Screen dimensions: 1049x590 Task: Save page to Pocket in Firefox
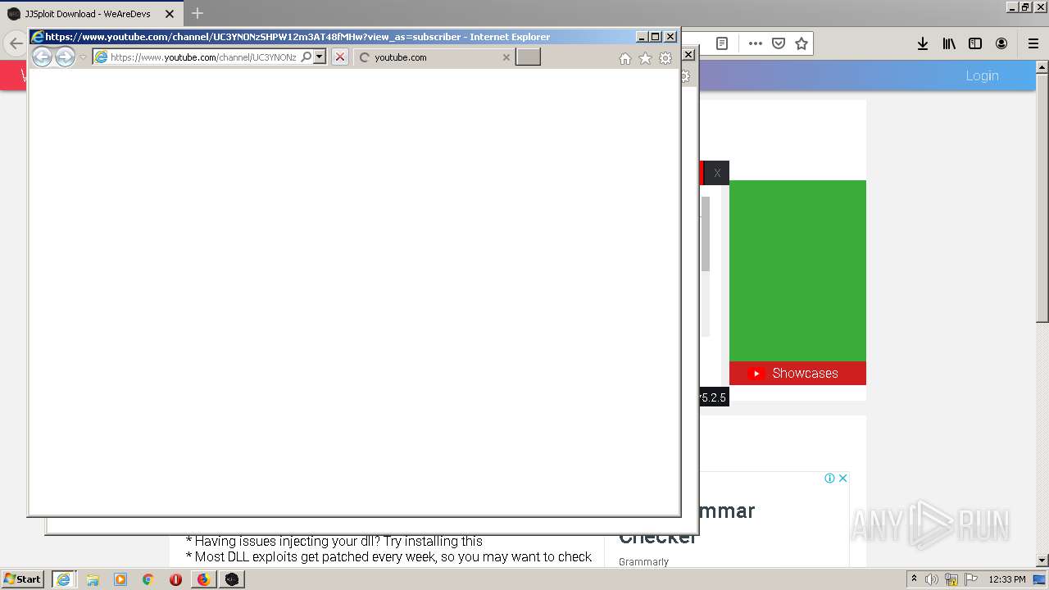click(779, 43)
